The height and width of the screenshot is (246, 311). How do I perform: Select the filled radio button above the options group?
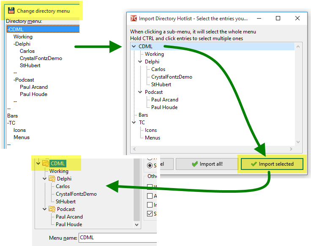[x=150, y=165]
